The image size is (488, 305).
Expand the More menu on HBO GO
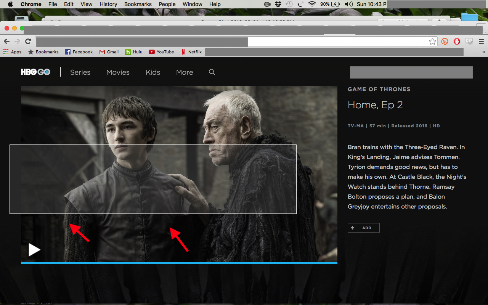[x=185, y=72]
